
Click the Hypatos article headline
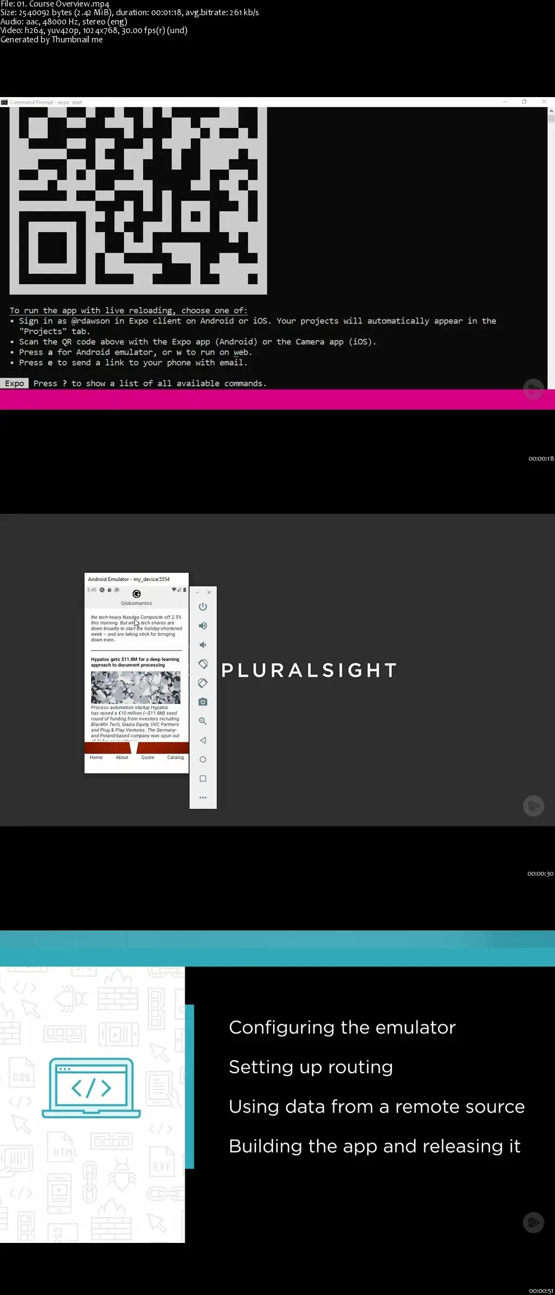(x=135, y=662)
